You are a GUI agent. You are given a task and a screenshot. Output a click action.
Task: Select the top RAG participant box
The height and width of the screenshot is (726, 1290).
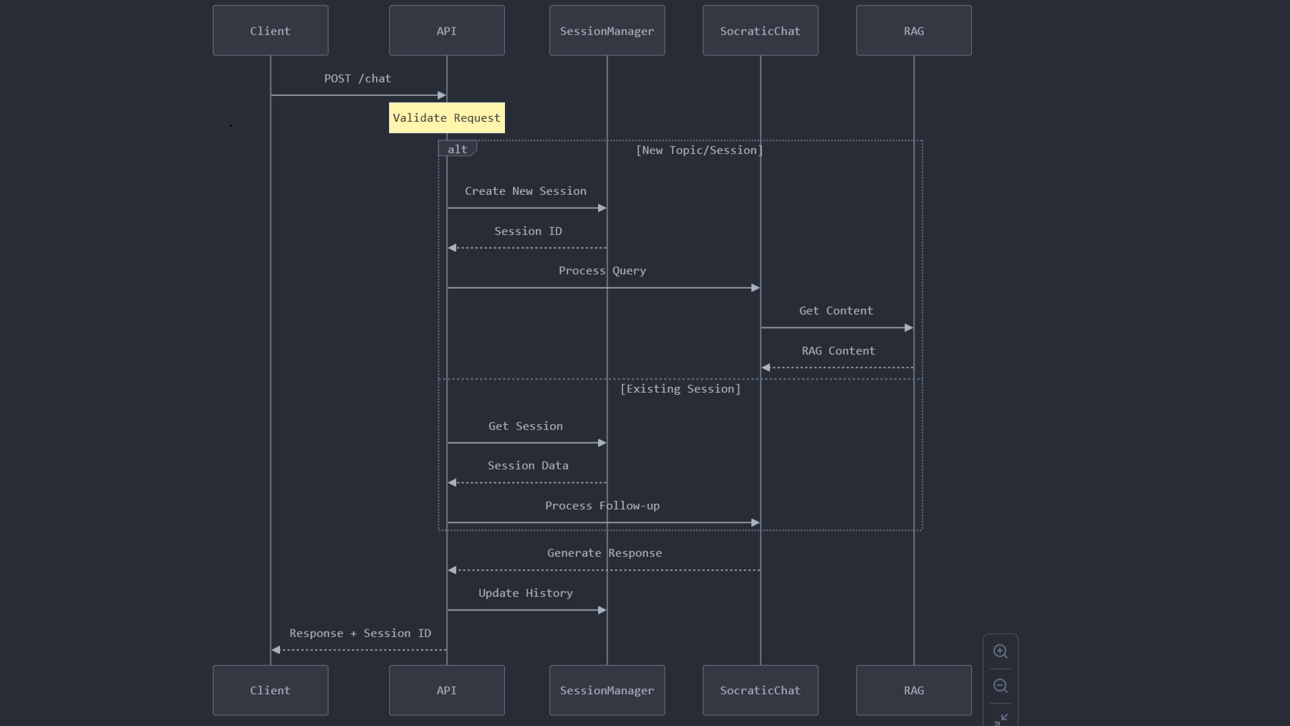[914, 31]
